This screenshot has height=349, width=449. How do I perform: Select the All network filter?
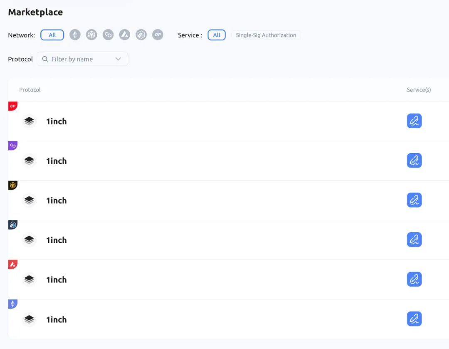pos(52,35)
